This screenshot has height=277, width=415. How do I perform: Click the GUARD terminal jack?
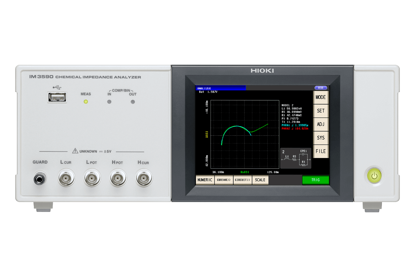click(40, 179)
